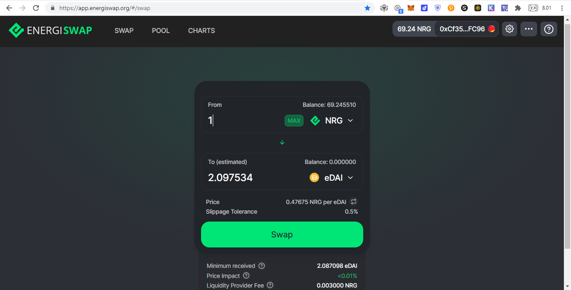The width and height of the screenshot is (571, 290).
Task: Go to the CHARTS tab
Action: (201, 30)
